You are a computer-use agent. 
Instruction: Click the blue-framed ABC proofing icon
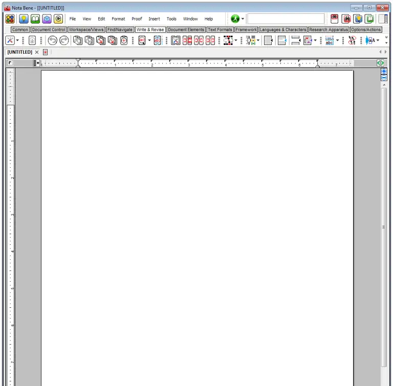158,40
